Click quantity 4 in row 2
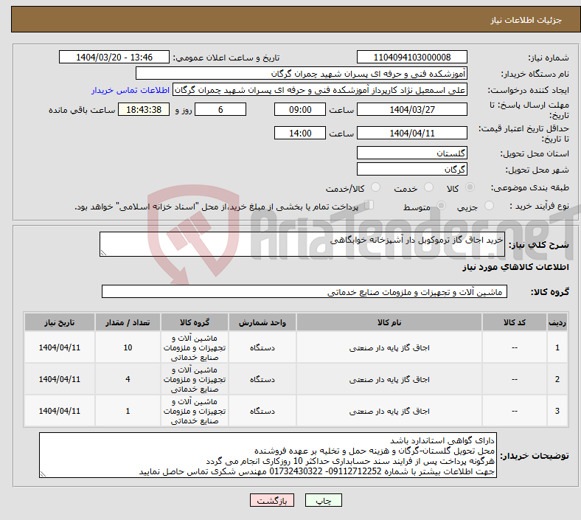 128,379
